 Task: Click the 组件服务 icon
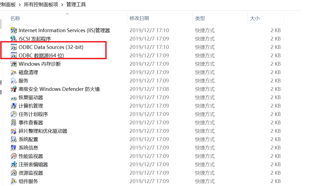click(14, 181)
